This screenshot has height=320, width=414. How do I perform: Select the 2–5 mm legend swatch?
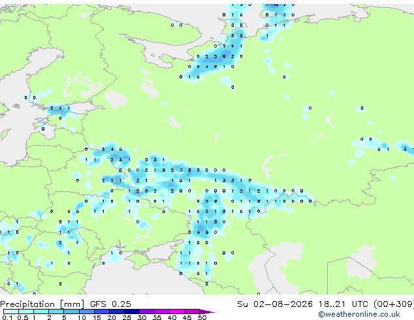click(56, 312)
